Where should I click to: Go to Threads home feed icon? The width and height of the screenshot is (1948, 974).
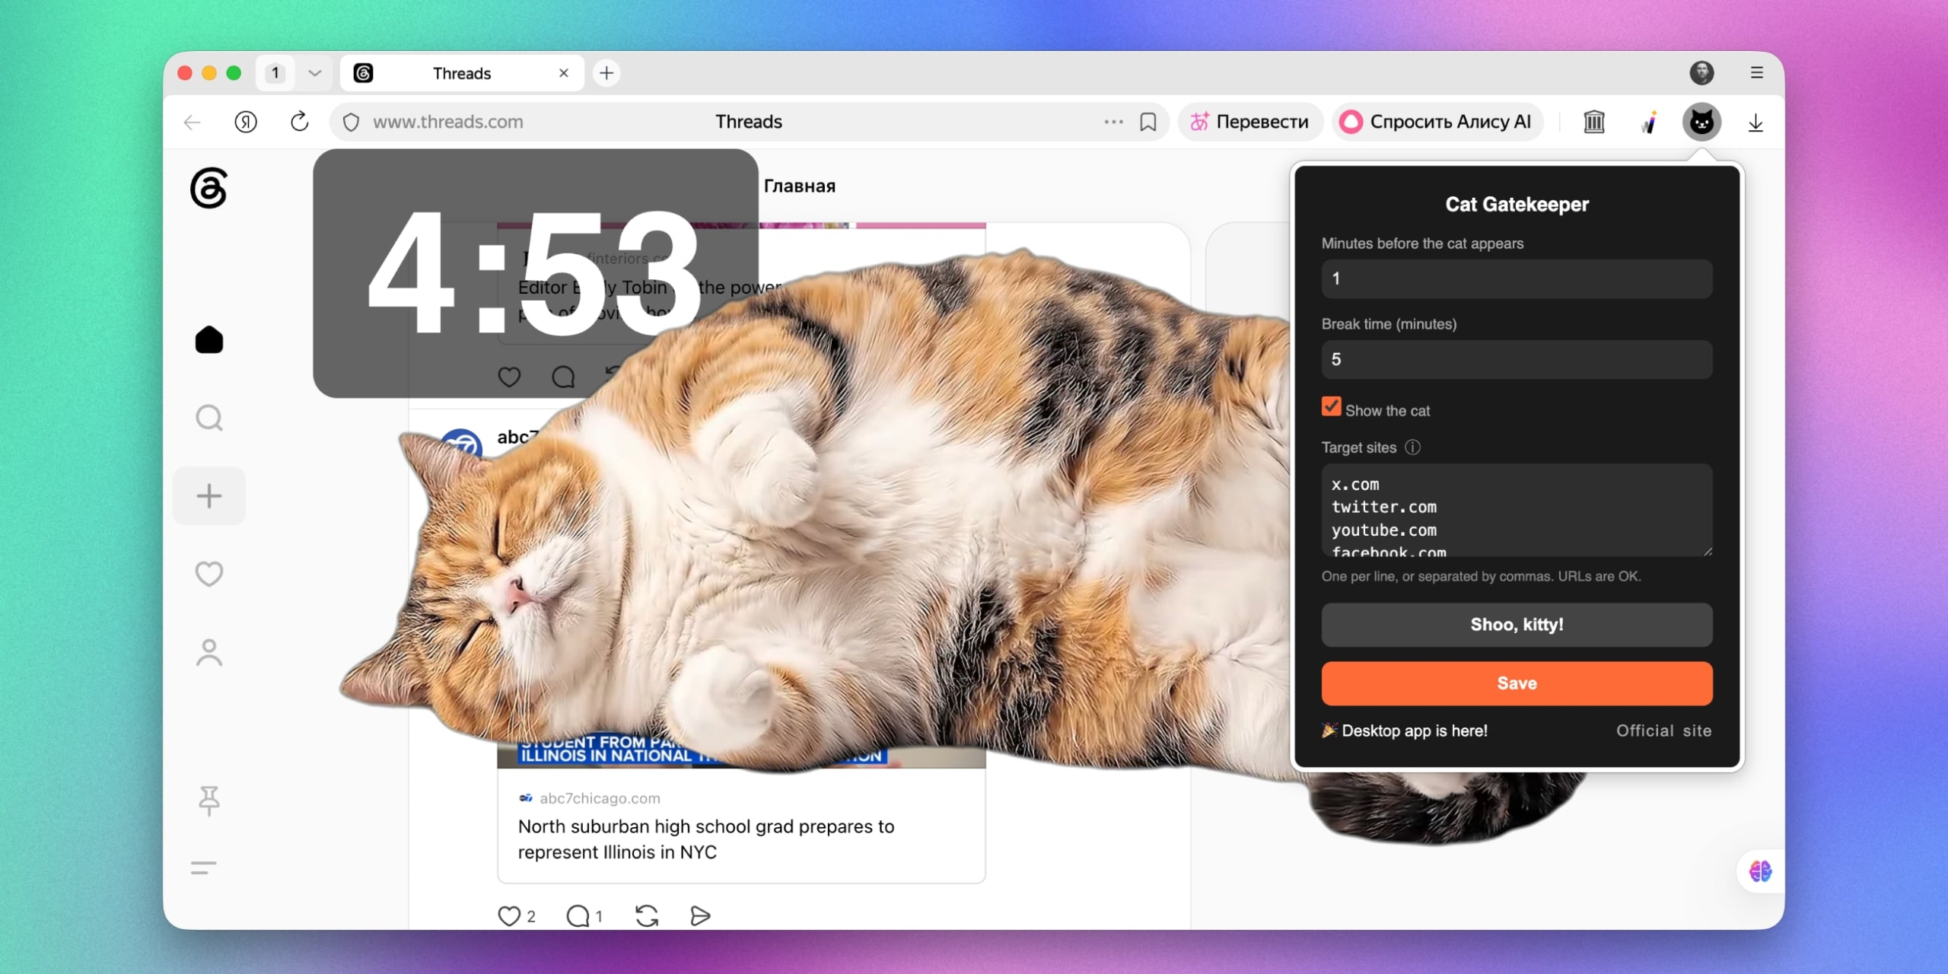(x=209, y=339)
